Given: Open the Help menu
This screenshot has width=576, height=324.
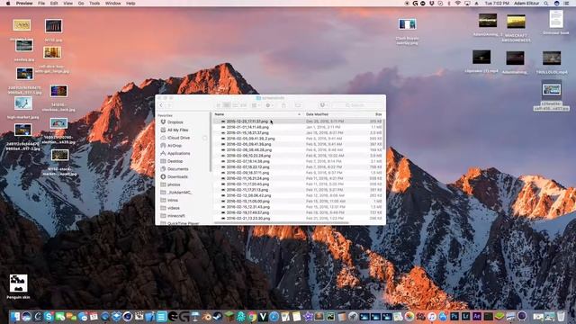Looking at the screenshot, I should [130, 4].
